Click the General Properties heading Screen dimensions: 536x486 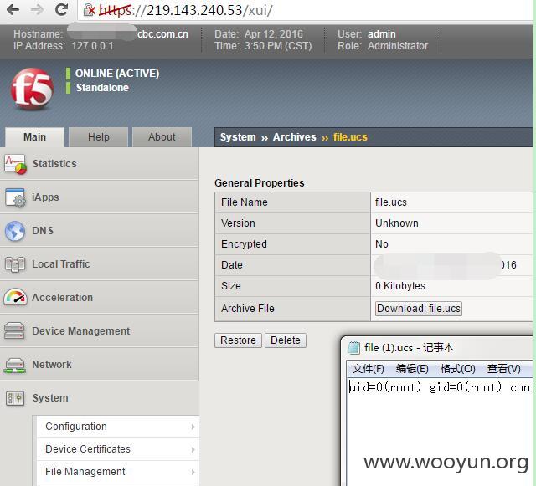259,182
